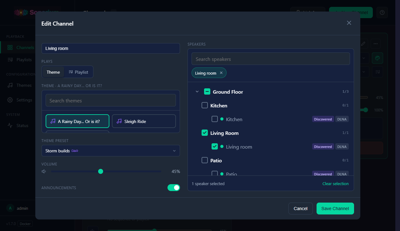The height and width of the screenshot is (231, 400).
Task: Click the volume speaker icon
Action: point(44,171)
